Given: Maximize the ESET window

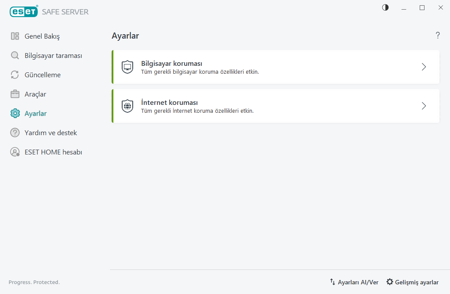Looking at the screenshot, I should click(422, 8).
